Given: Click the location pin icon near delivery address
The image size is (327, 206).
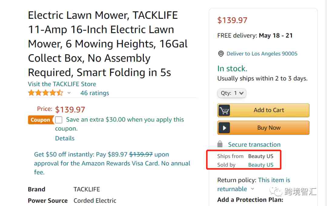Looking at the screenshot, I should coord(221,54).
